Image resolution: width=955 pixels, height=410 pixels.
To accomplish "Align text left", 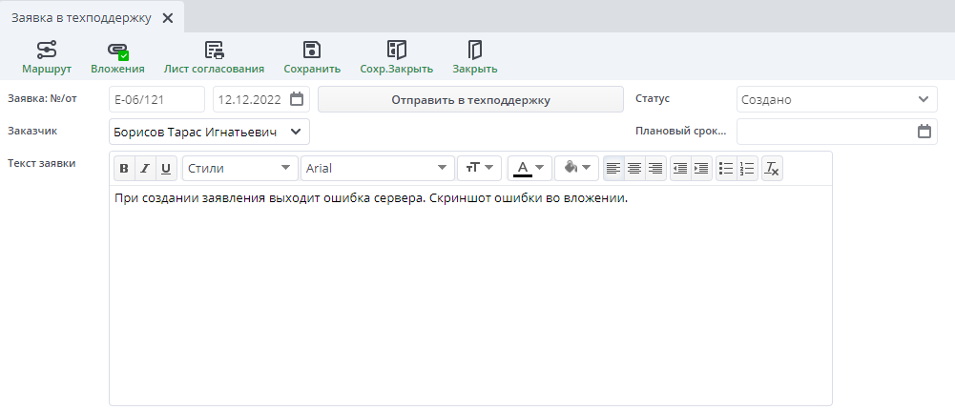I will click(x=613, y=169).
